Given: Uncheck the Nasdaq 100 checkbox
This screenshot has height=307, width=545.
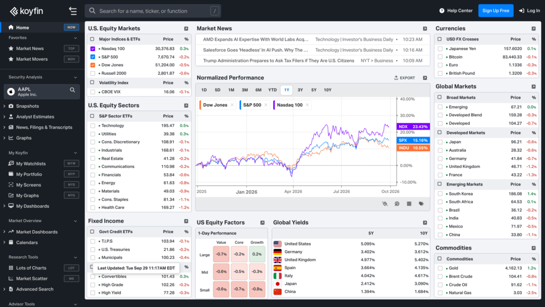Looking at the screenshot, I should 93,49.
